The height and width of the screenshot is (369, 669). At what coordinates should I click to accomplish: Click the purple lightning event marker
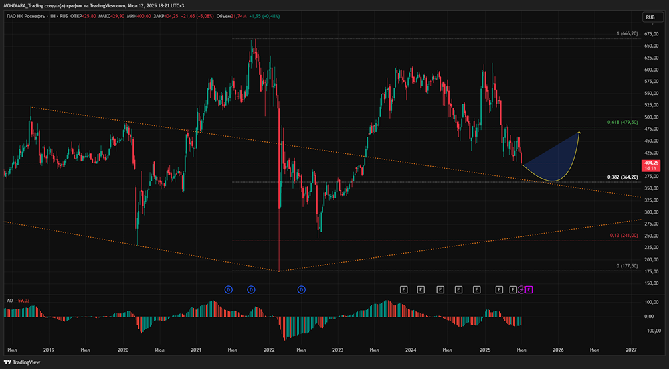(x=522, y=289)
